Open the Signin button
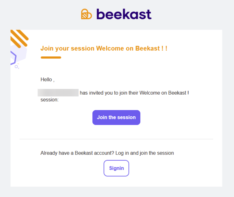This screenshot has width=234, height=197. pos(116,168)
